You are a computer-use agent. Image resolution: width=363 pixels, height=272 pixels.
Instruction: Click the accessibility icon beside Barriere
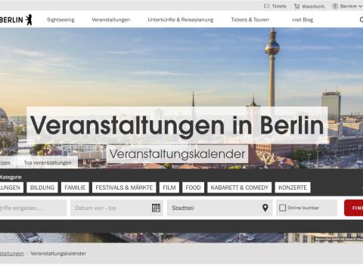(335, 6)
